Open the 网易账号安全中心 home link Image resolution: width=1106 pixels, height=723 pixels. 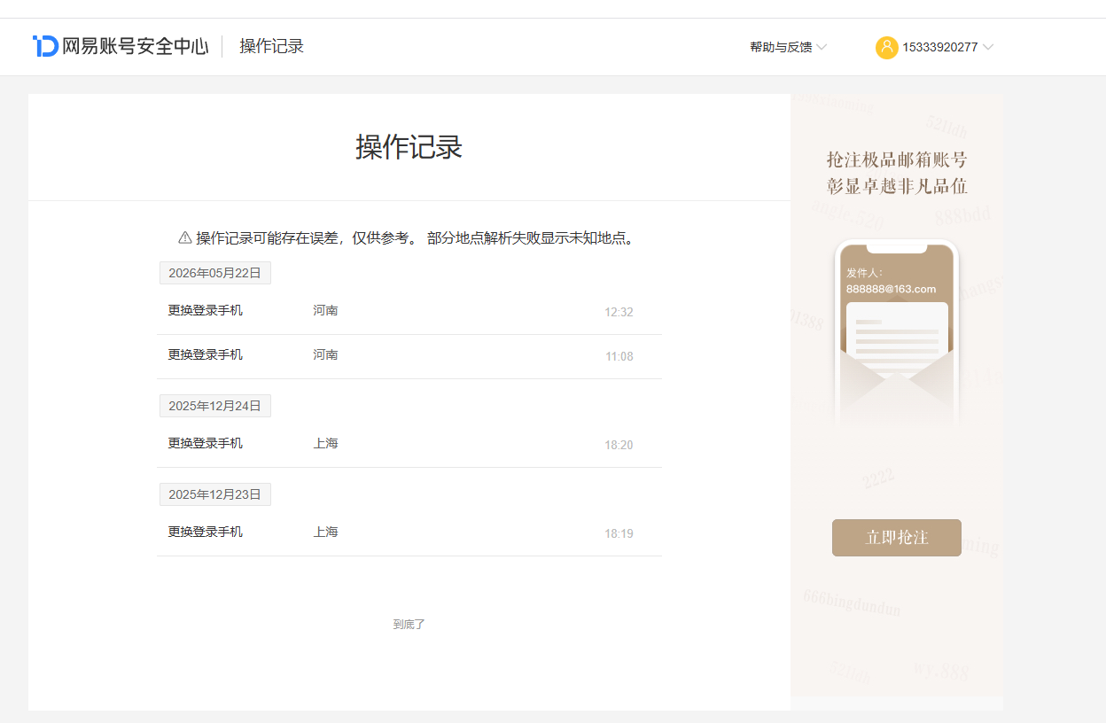[x=121, y=46]
